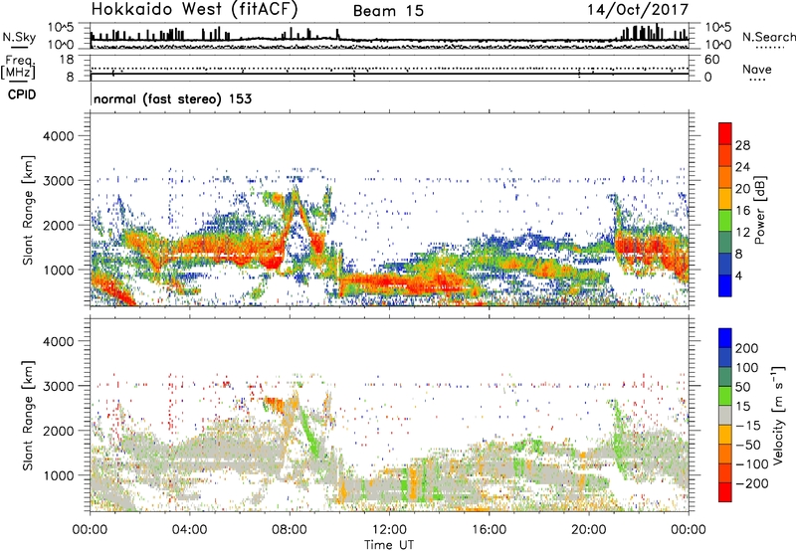This screenshot has height=551, width=796.
Task: Click the '3000' range tick of the velocity panel
Action: point(59,386)
